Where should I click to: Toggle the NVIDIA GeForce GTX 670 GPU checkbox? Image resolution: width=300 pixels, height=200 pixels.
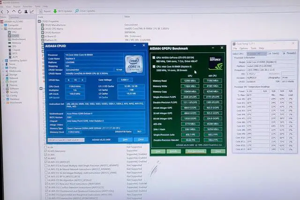point(153,58)
